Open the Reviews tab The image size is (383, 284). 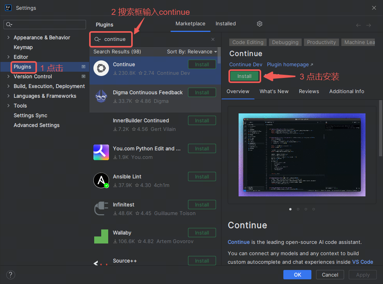(x=309, y=92)
